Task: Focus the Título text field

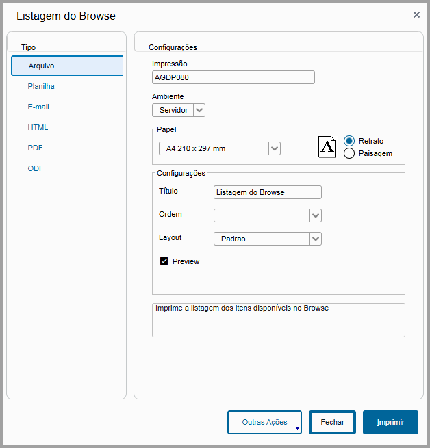Action: click(x=267, y=192)
